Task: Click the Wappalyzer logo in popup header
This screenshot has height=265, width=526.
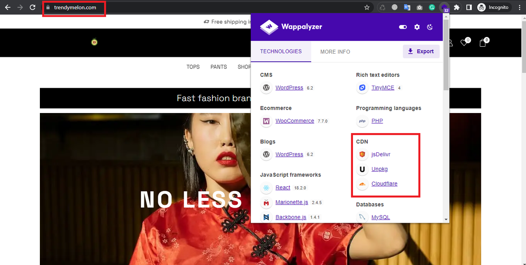Action: [x=291, y=27]
